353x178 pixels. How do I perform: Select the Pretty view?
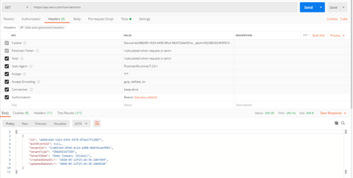click(10, 124)
